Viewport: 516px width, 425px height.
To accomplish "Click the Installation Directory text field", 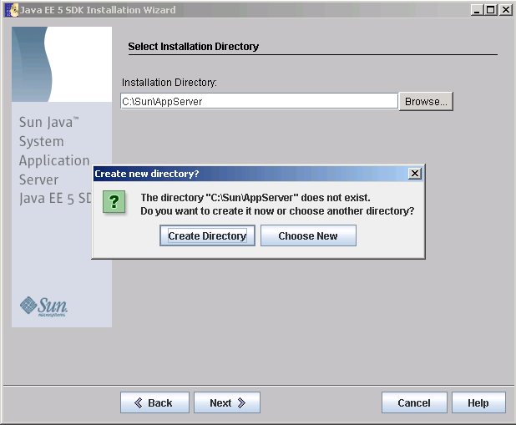I will (260, 101).
